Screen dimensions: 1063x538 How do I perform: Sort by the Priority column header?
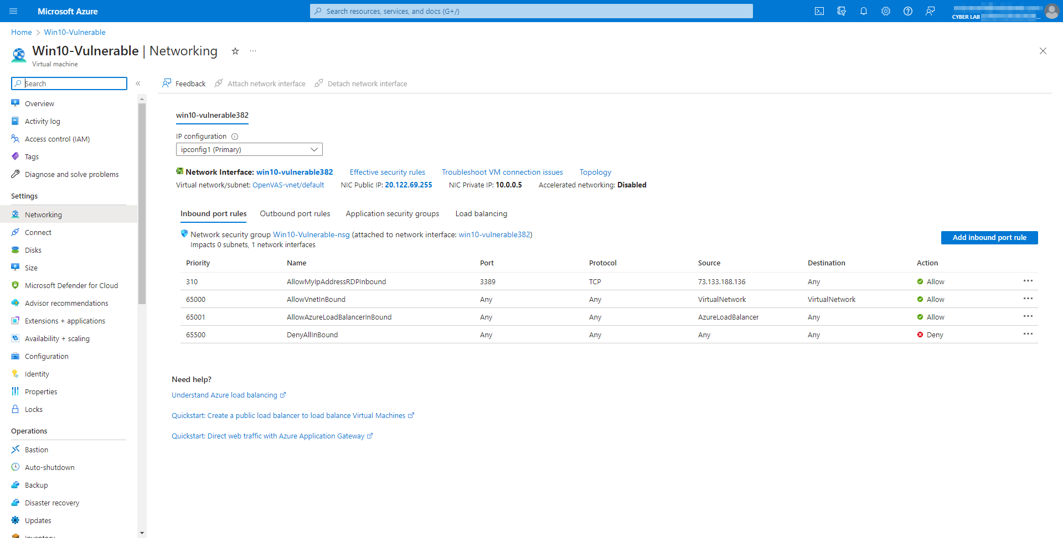[198, 263]
